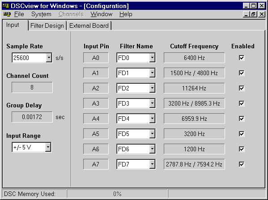This screenshot has width=268, height=200.
Task: Close the Configuration child window
Action: (x=262, y=14)
